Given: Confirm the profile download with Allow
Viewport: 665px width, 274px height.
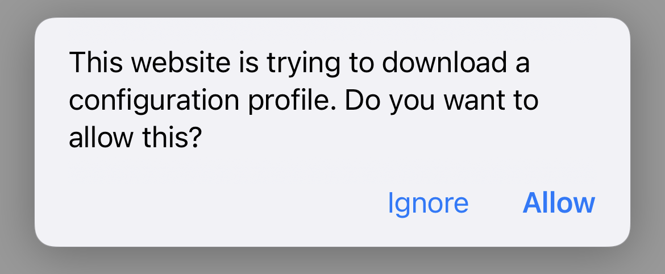Looking at the screenshot, I should point(559,203).
